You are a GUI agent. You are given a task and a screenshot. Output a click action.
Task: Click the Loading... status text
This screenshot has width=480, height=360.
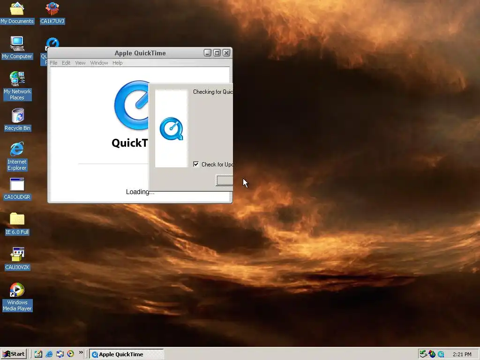(x=140, y=192)
